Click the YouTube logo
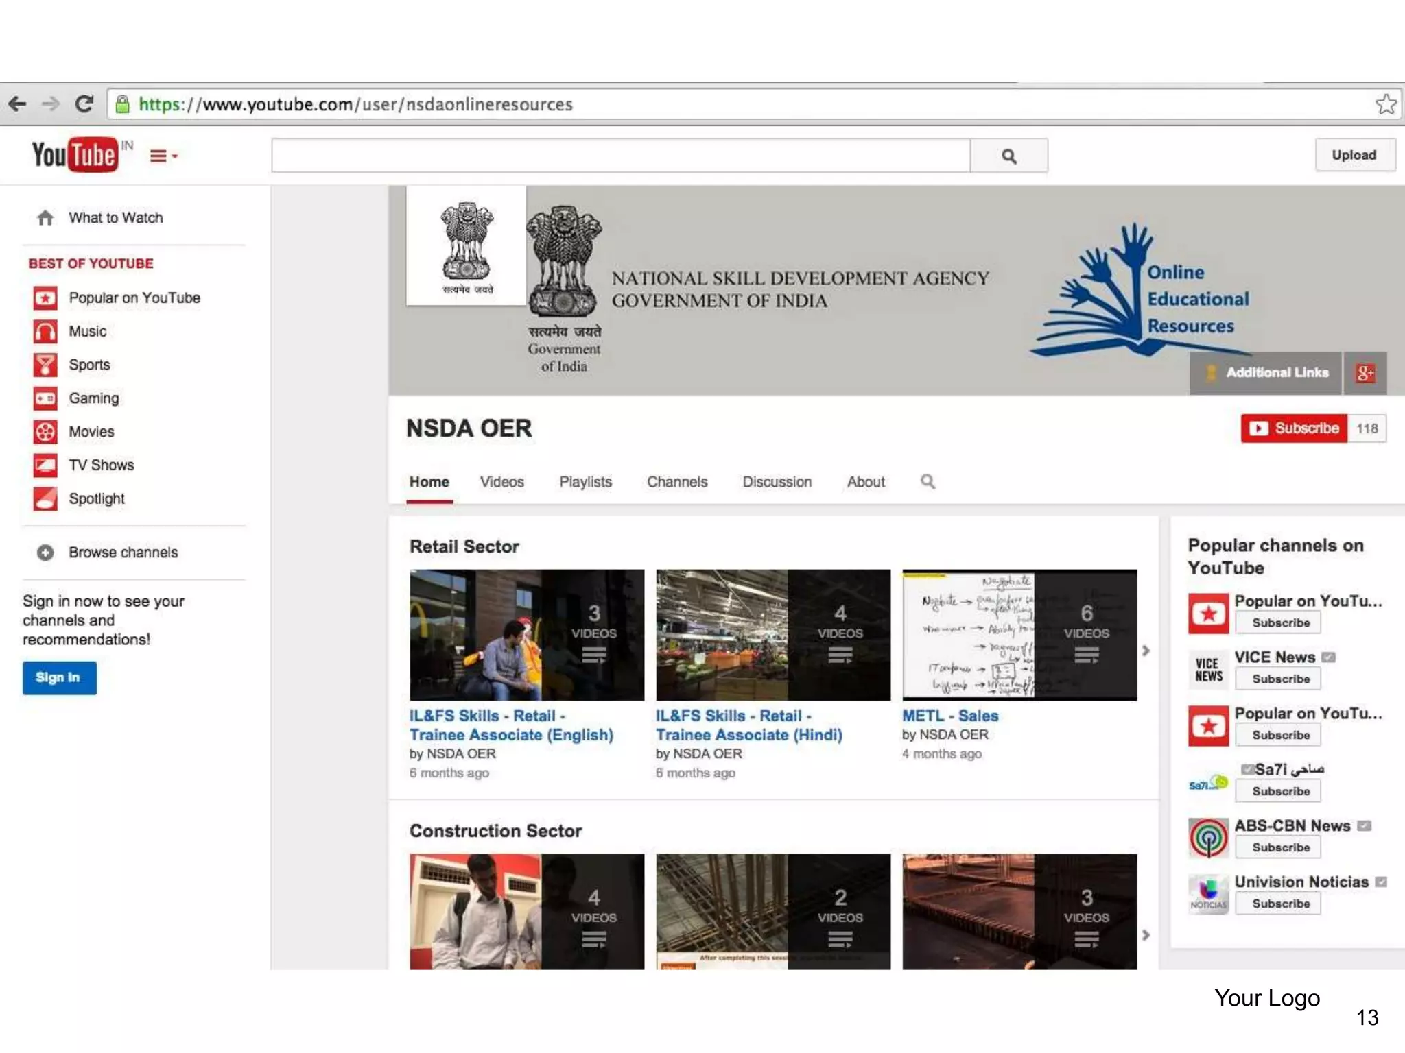Screen dimensions: 1405x1053 click(74, 155)
